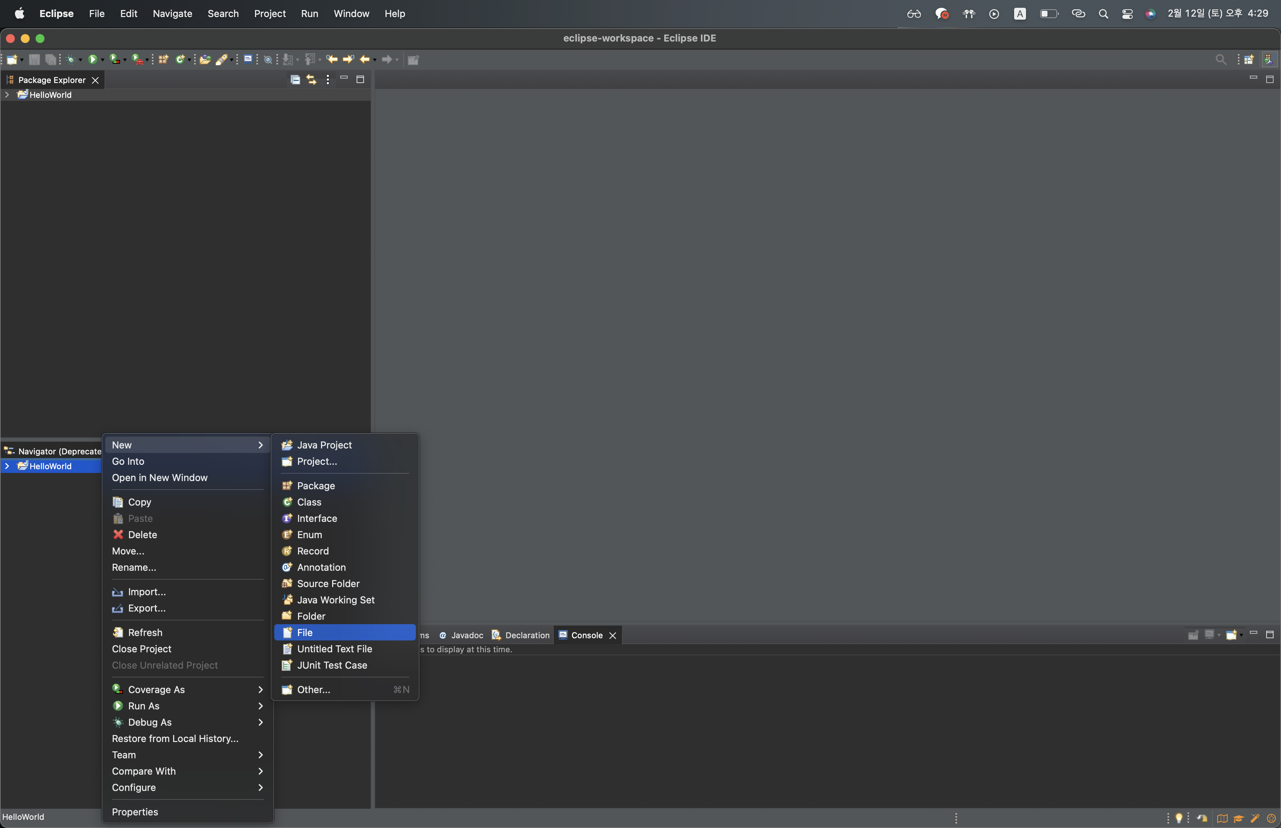Click Collapse All in Package Explorer
Screen dimensions: 1281x828
295,80
